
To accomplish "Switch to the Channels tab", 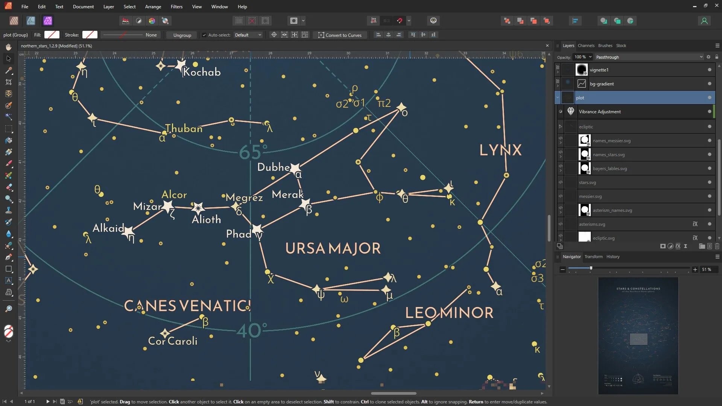I will (x=586, y=45).
